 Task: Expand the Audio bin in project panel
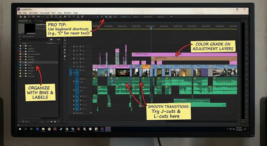(x=23, y=46)
